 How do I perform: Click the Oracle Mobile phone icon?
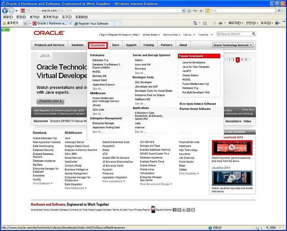[153, 210]
